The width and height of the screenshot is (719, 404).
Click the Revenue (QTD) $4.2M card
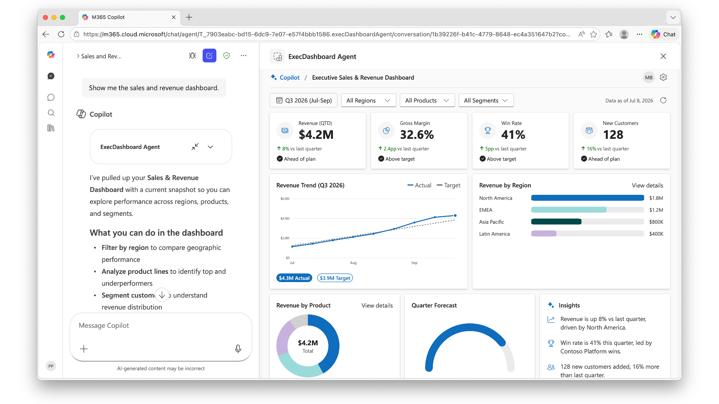(x=318, y=141)
